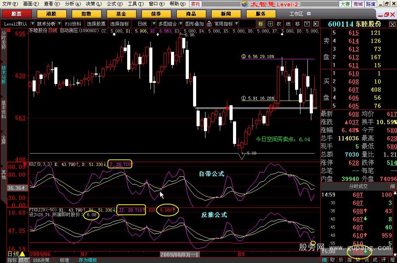Viewport: 397px width, 263px height.
Task: Expand the 日线 period dropdown
Action: click(x=150, y=24)
